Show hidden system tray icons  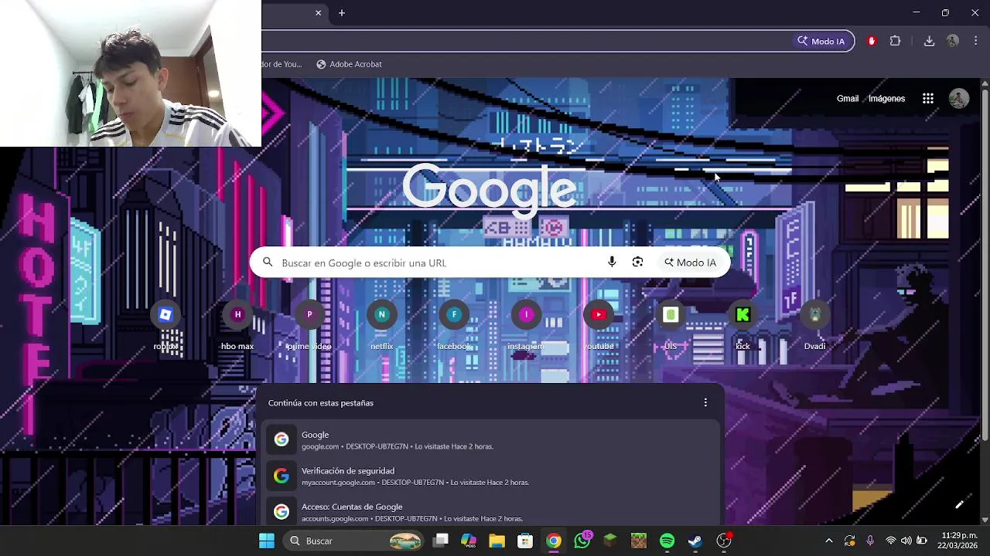pyautogui.click(x=829, y=541)
